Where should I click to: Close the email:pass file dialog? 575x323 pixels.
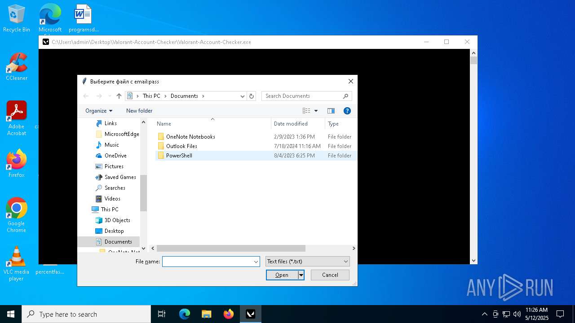tap(351, 82)
